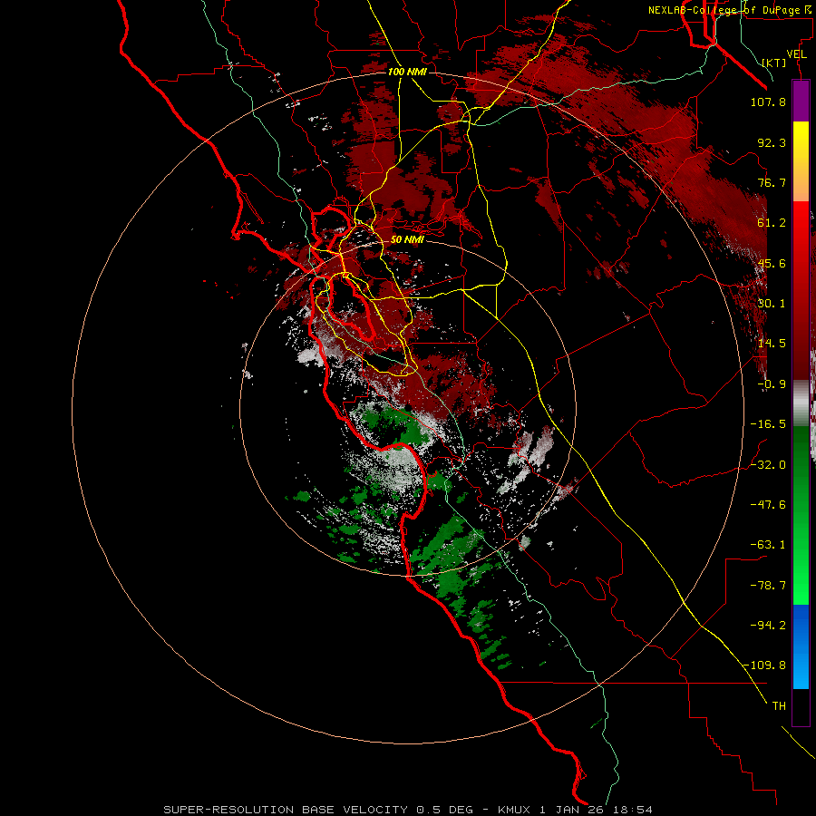The width and height of the screenshot is (816, 816).
Task: Click the VEL legend title
Action: pyautogui.click(x=796, y=54)
